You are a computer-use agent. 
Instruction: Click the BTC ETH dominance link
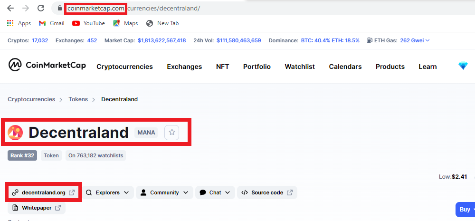[x=330, y=40]
